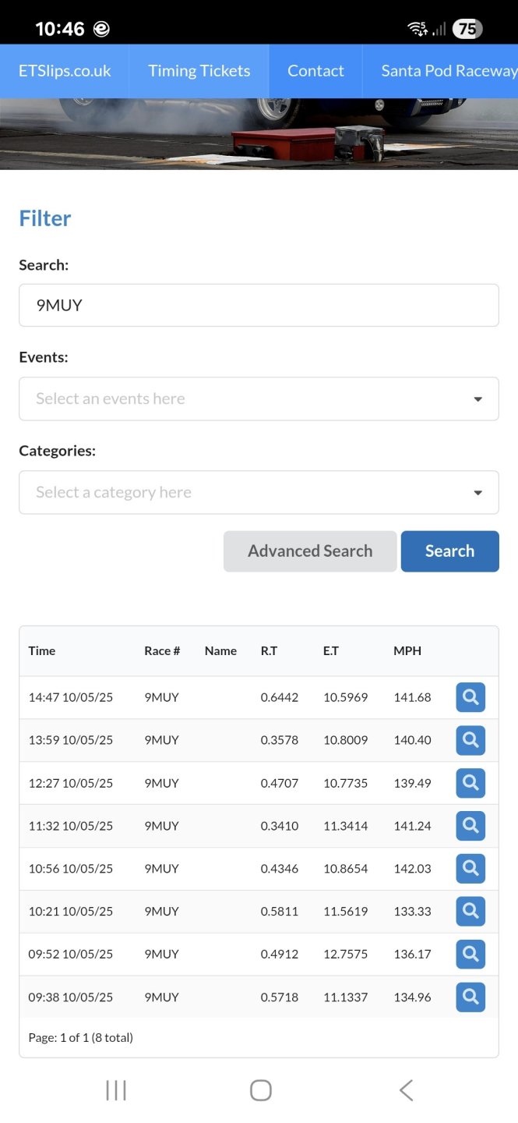518x1123 pixels.
Task: Check the 09:38 run via its magnifier icon
Action: click(470, 997)
